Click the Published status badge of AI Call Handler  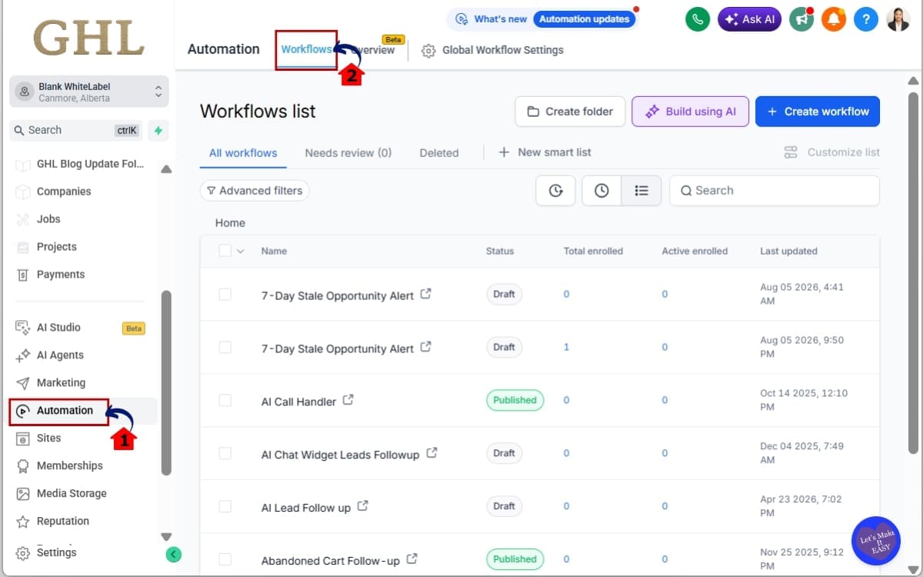click(515, 400)
